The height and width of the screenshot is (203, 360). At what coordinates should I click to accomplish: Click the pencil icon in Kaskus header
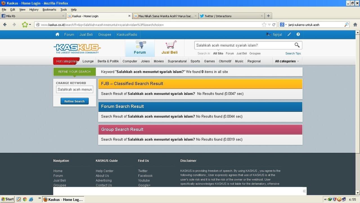point(289,35)
